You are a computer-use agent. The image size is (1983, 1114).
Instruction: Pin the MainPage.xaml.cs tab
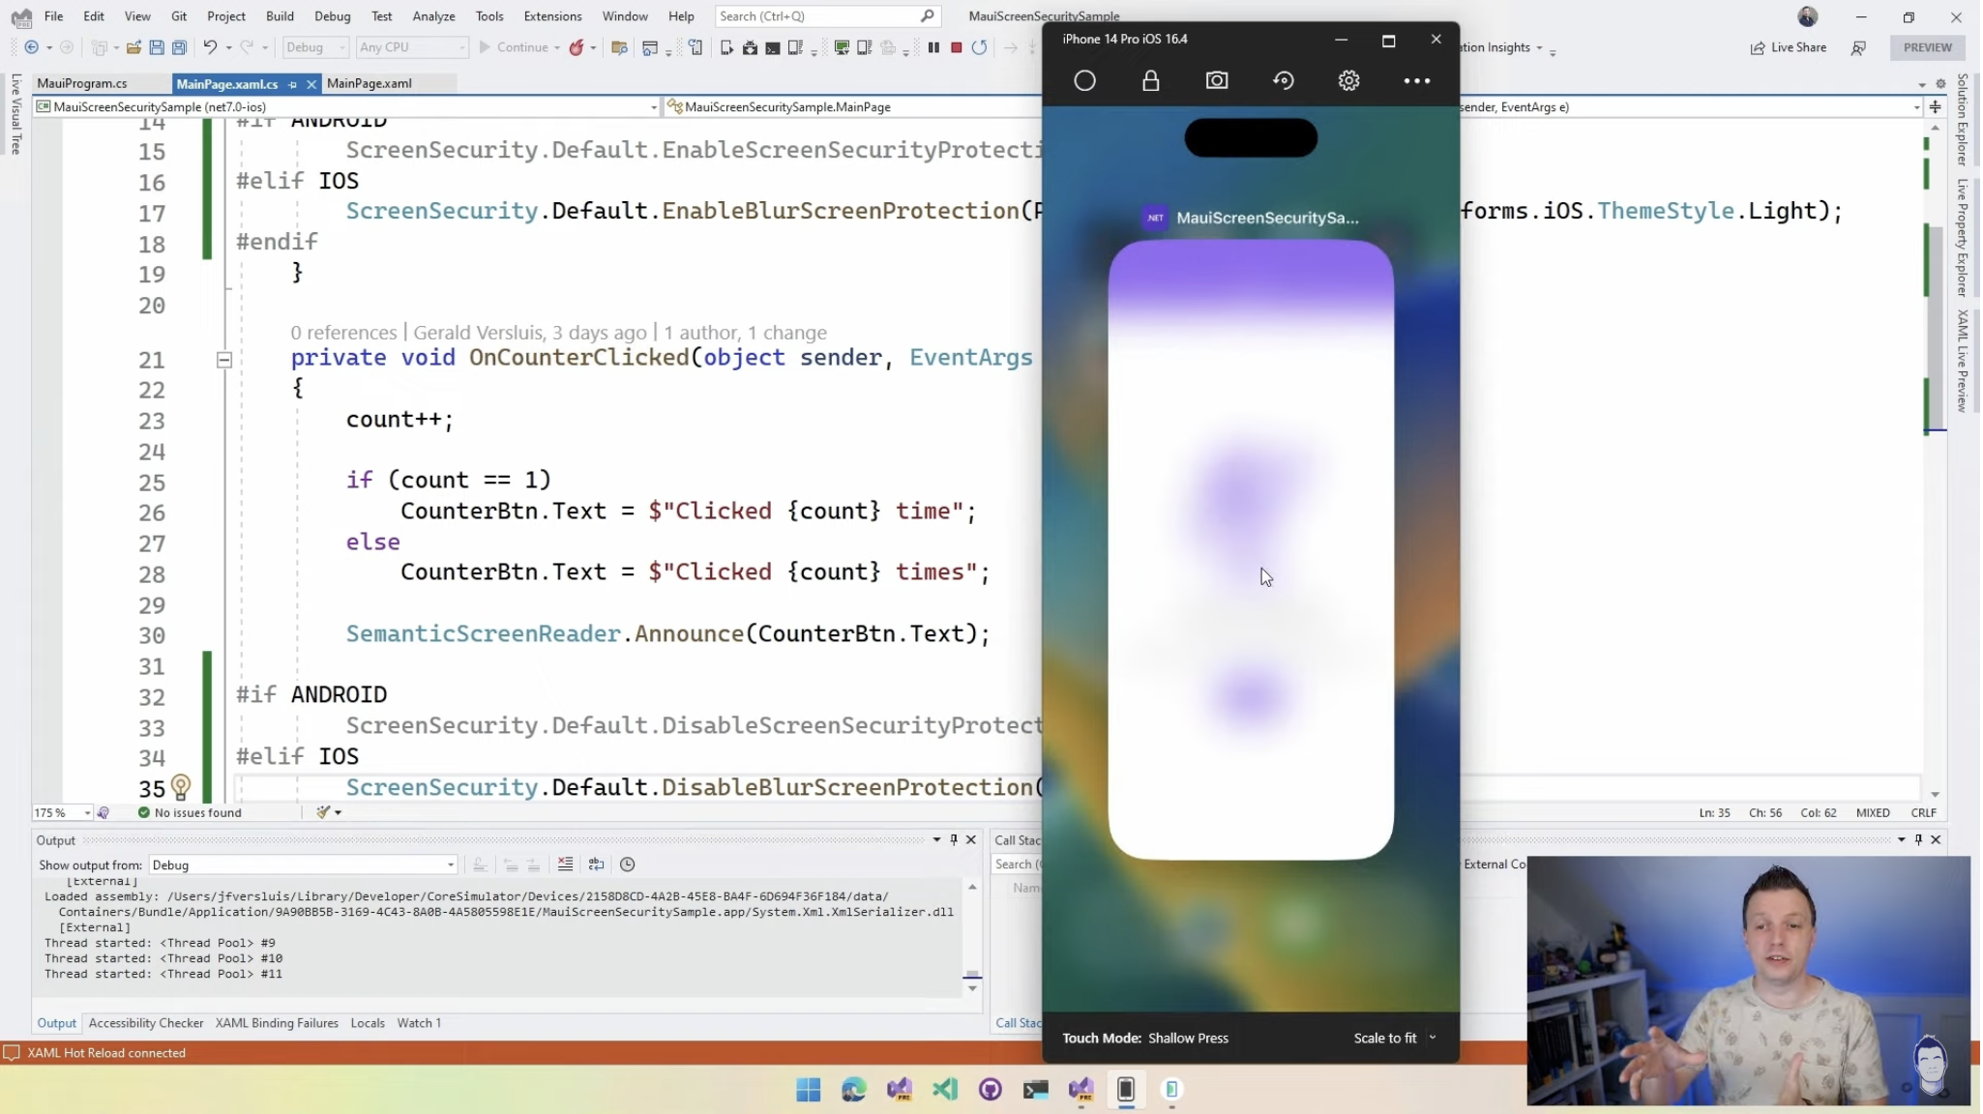(x=292, y=84)
